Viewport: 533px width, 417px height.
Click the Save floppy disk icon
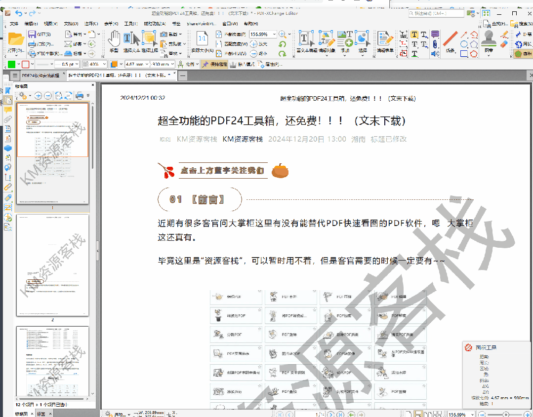point(32,34)
